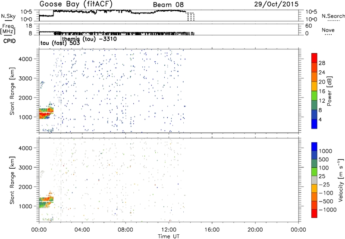Click the '16' tick on Power colorbar
The height and width of the screenshot is (239, 345).
[x=322, y=91]
